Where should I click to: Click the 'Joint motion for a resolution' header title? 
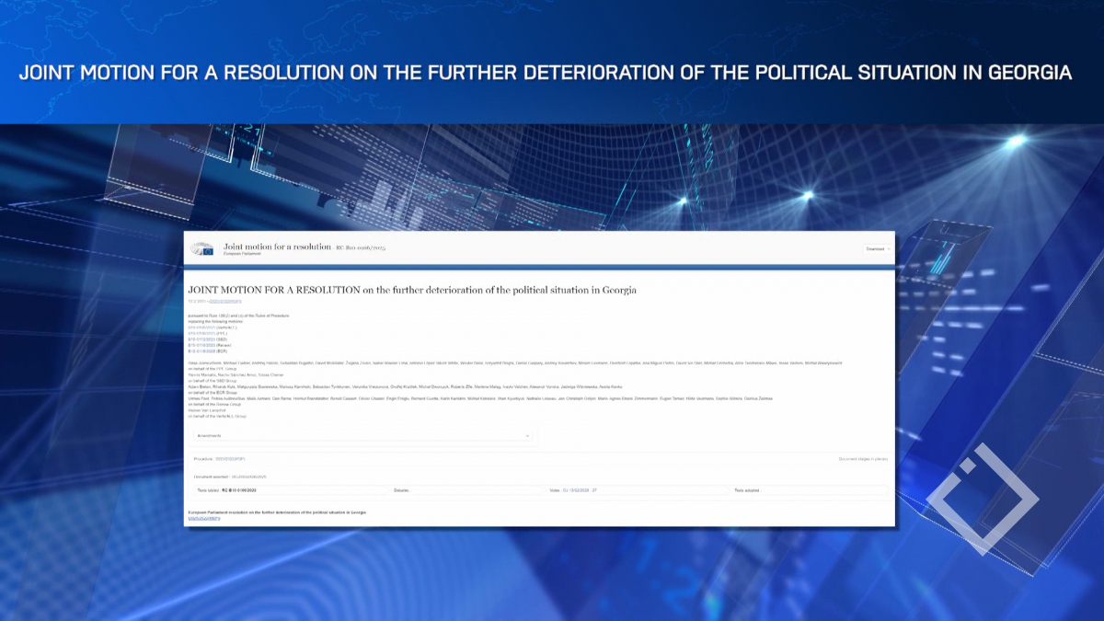pyautogui.click(x=277, y=247)
